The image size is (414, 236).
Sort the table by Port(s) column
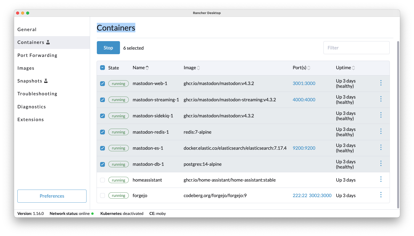pyautogui.click(x=301, y=68)
